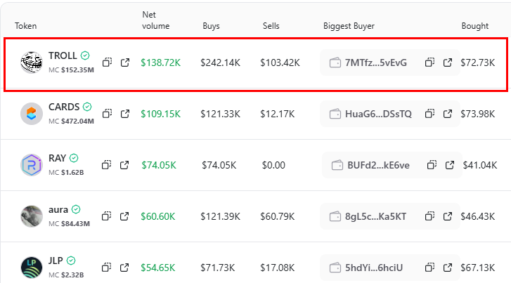Sort table by Sells column
This screenshot has width=511, height=283.
point(271,26)
